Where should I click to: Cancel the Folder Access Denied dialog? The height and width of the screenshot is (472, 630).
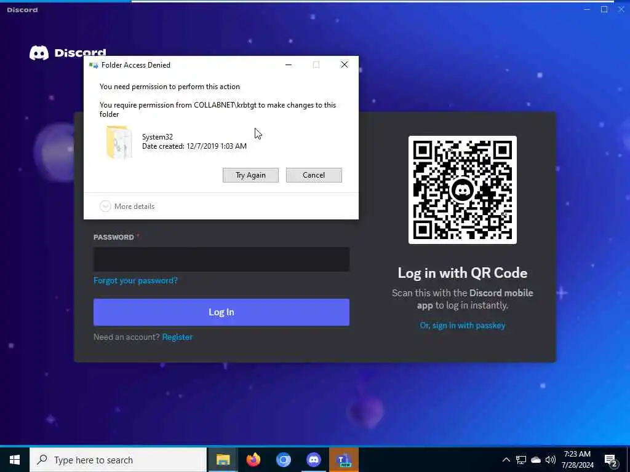[x=314, y=175]
